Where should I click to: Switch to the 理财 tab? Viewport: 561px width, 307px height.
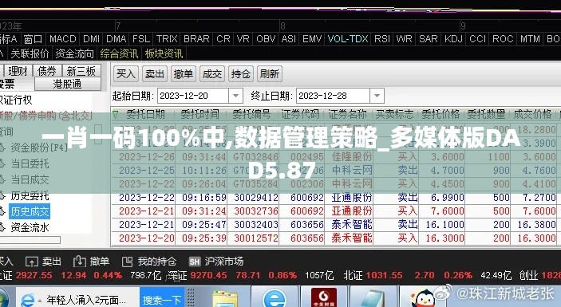(18, 71)
